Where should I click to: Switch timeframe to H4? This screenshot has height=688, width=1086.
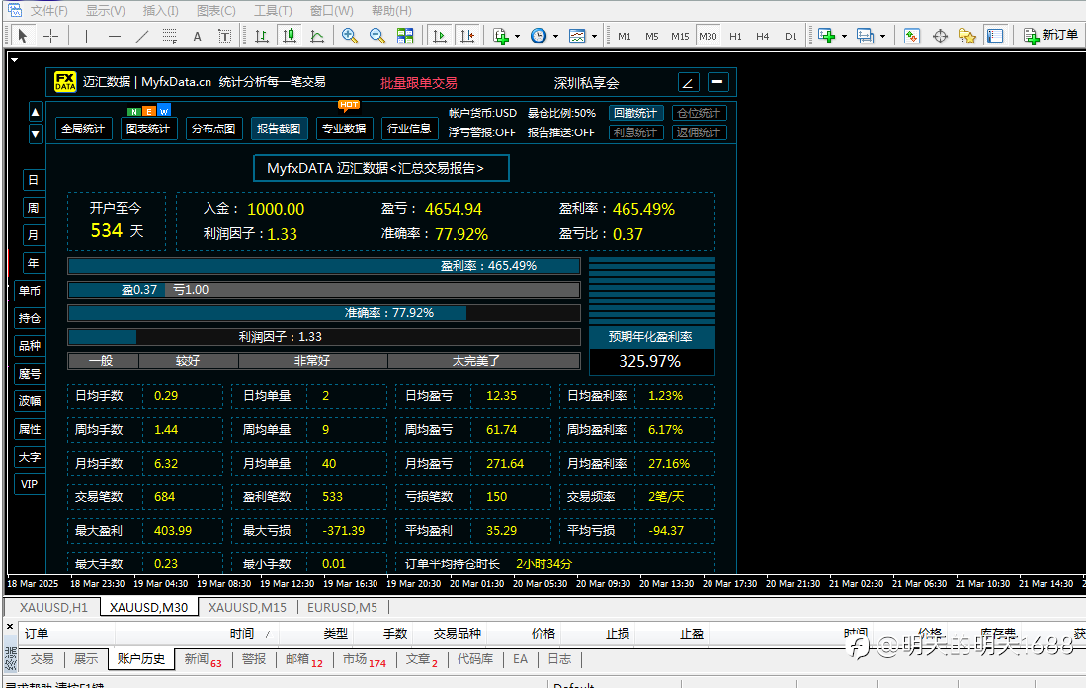763,36
